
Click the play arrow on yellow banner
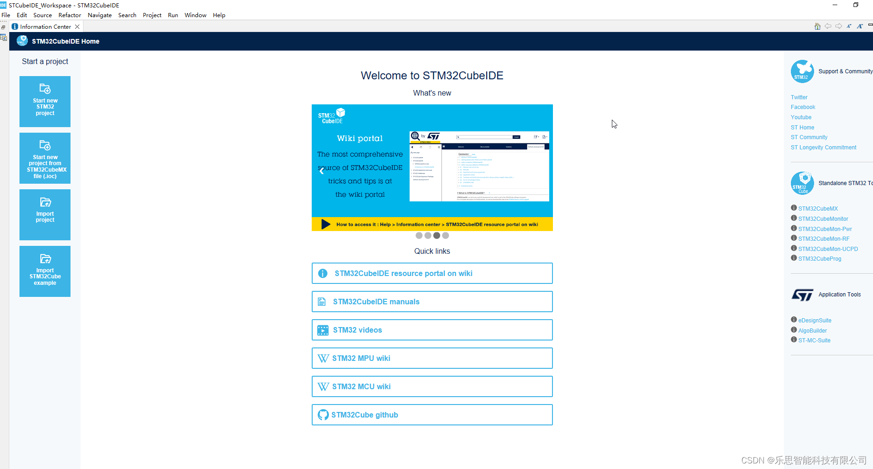coord(326,225)
